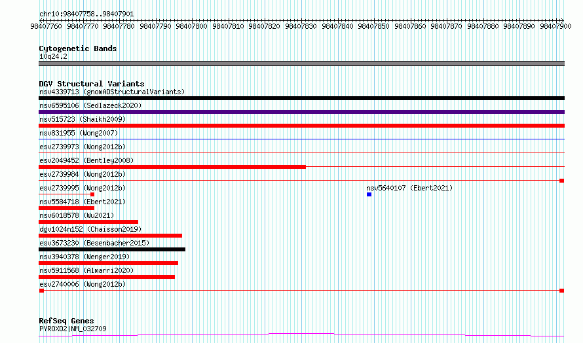
Task: Open the nsv5584718 (Ebert2021) label
Action: point(83,202)
